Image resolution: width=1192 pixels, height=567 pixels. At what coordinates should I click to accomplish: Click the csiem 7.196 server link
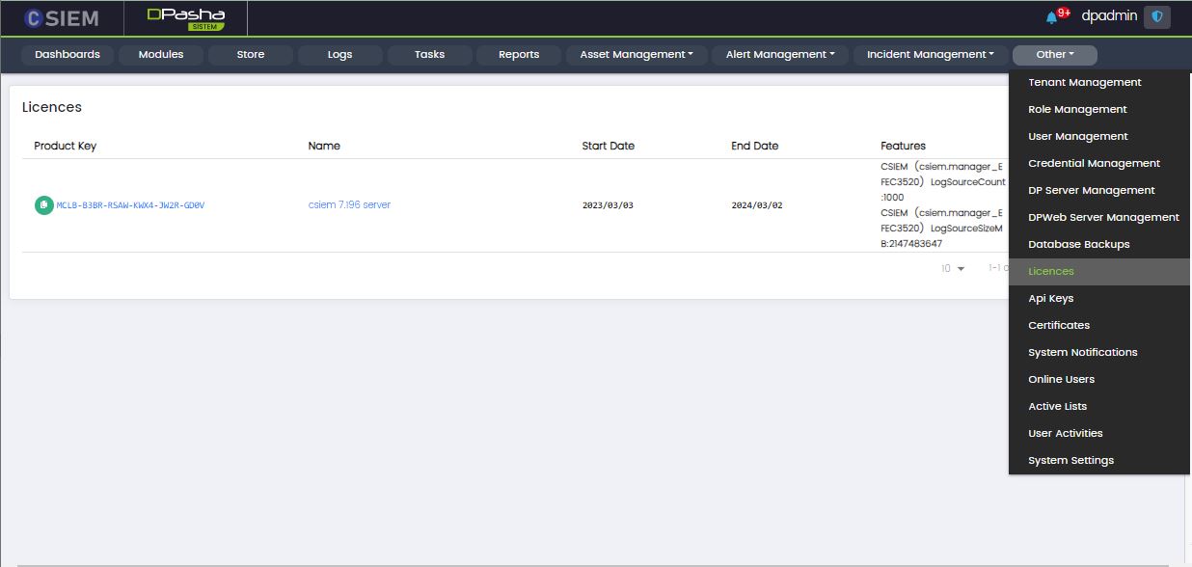[x=349, y=205]
